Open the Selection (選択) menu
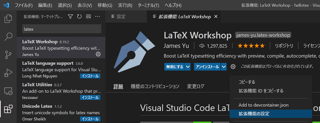Screen dimensions: 320x123 [x=65, y=5]
